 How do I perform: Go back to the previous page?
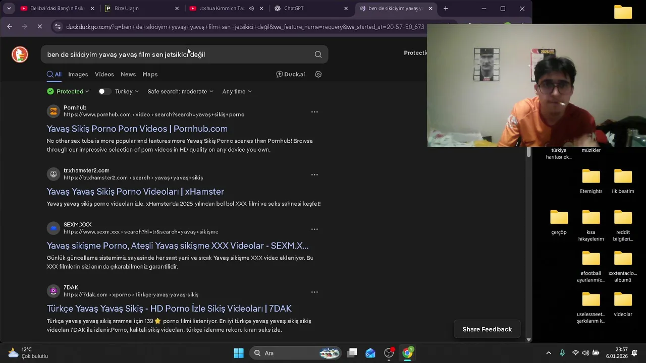click(10, 27)
